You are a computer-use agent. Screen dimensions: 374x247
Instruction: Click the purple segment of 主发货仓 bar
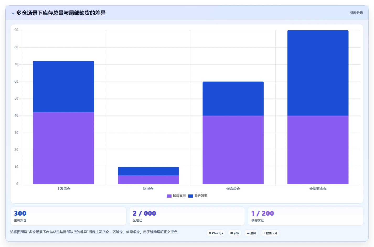coord(63,148)
